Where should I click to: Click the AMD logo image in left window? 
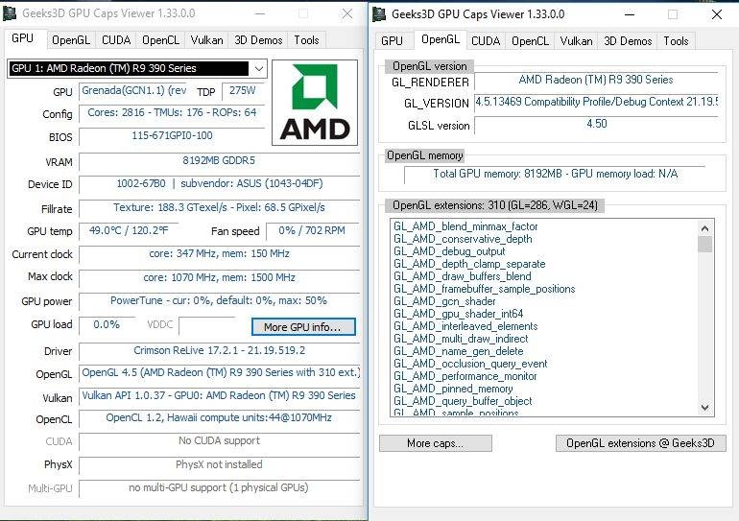point(315,103)
